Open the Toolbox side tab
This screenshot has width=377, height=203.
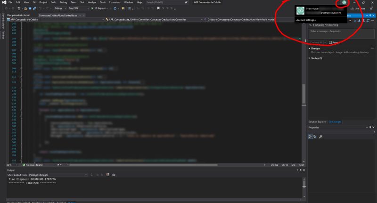pyautogui.click(x=3, y=35)
